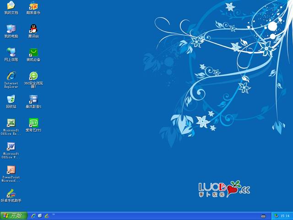
Task: Launch the colorful 好卓 Quick Launch icon
Action: tap(47, 216)
